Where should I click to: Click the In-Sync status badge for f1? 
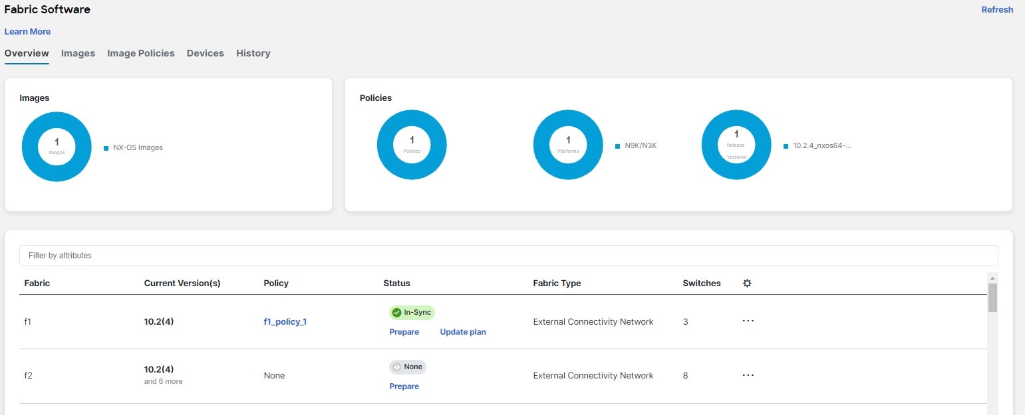[412, 312]
